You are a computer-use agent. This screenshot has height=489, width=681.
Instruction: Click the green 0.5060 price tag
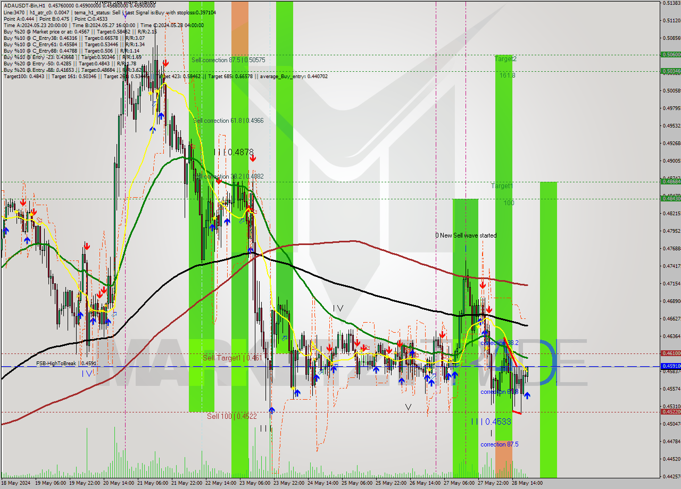pos(670,54)
